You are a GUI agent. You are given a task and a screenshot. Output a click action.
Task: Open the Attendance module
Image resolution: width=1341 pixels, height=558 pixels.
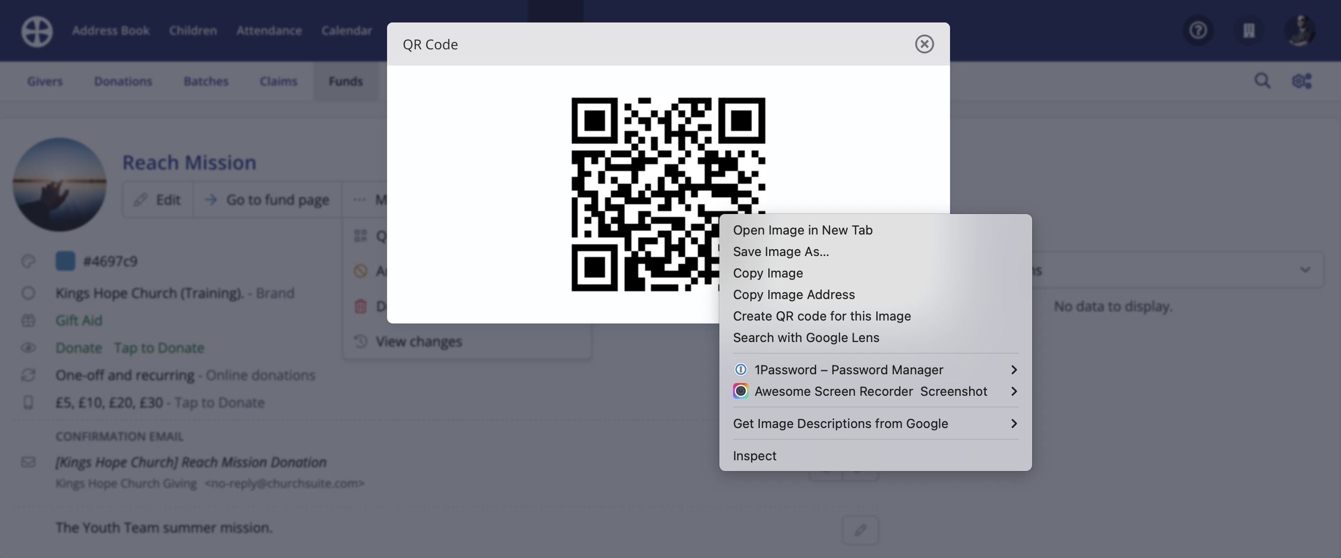click(269, 31)
